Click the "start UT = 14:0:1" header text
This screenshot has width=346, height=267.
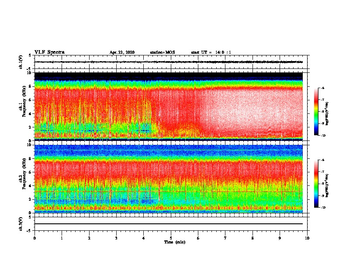pos(211,52)
